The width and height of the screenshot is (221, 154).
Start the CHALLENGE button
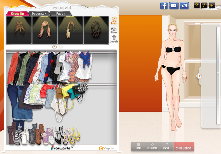184,147
